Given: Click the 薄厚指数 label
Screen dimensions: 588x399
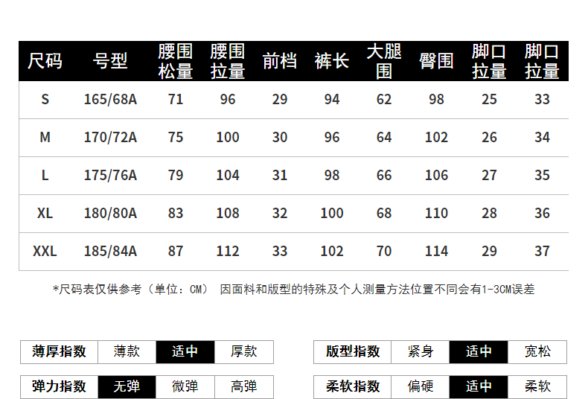Looking at the screenshot, I should [x=60, y=352].
